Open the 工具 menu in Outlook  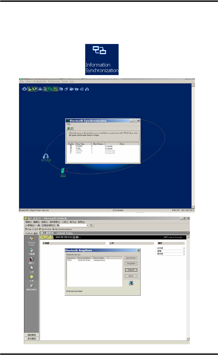point(65,222)
